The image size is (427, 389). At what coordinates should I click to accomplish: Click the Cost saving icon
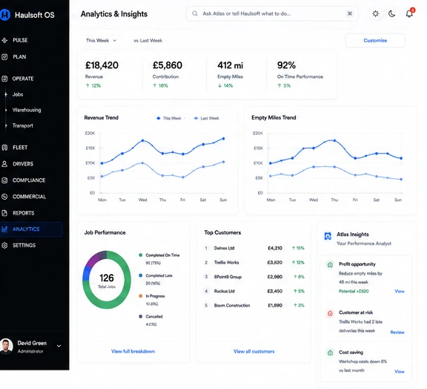[x=330, y=353]
